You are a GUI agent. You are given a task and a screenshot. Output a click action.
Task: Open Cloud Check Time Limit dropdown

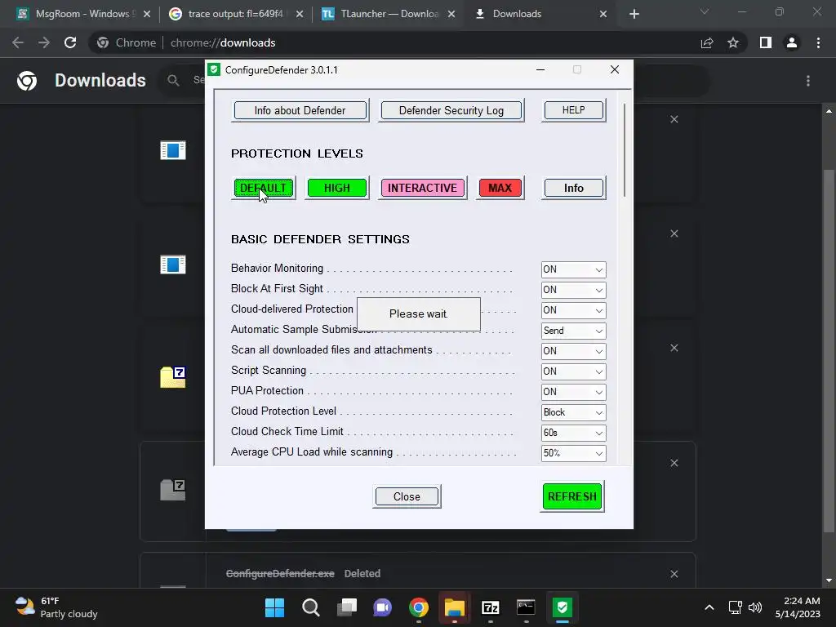tap(573, 433)
